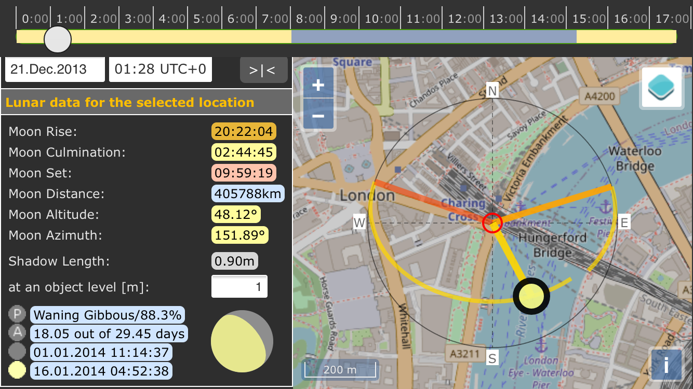Click the moon phase illustration
This screenshot has height=389, width=693.
[x=242, y=342]
